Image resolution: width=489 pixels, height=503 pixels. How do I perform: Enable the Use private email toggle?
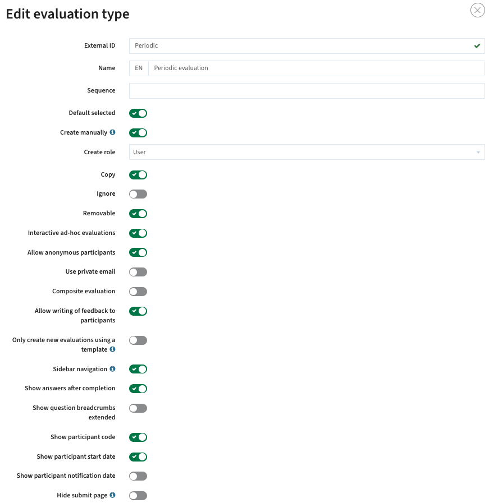tap(138, 272)
